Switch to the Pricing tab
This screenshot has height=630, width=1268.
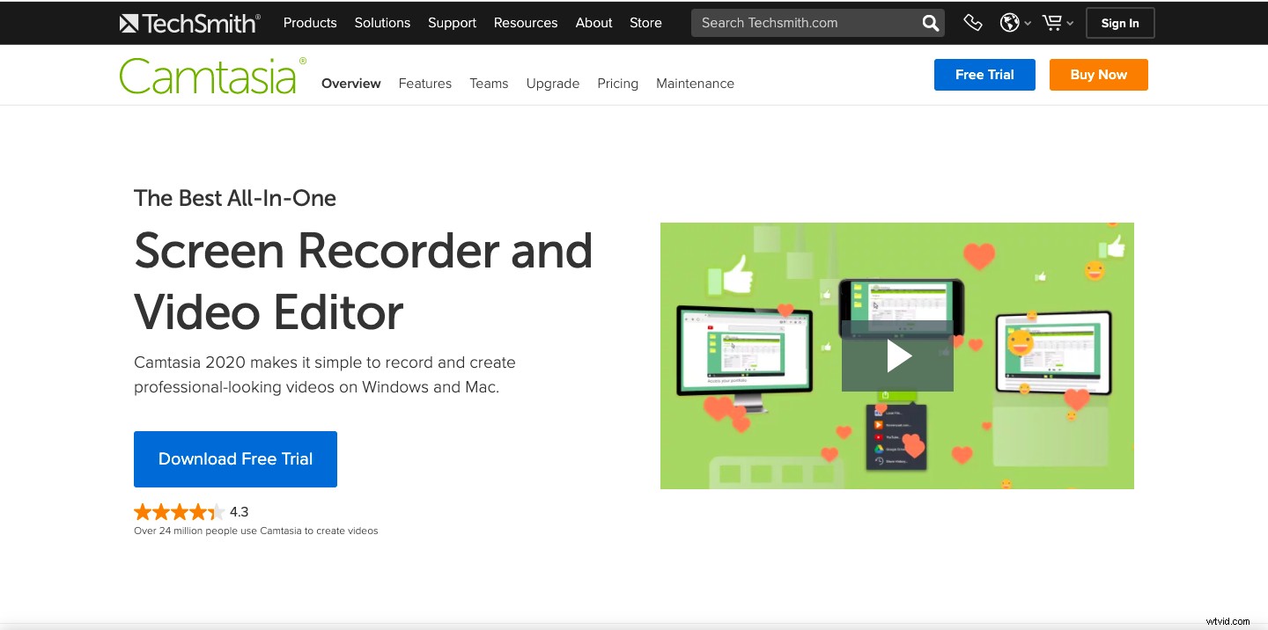pos(617,83)
